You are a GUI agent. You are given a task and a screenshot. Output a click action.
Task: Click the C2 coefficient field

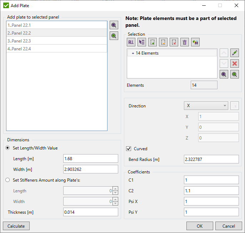(x=211, y=191)
